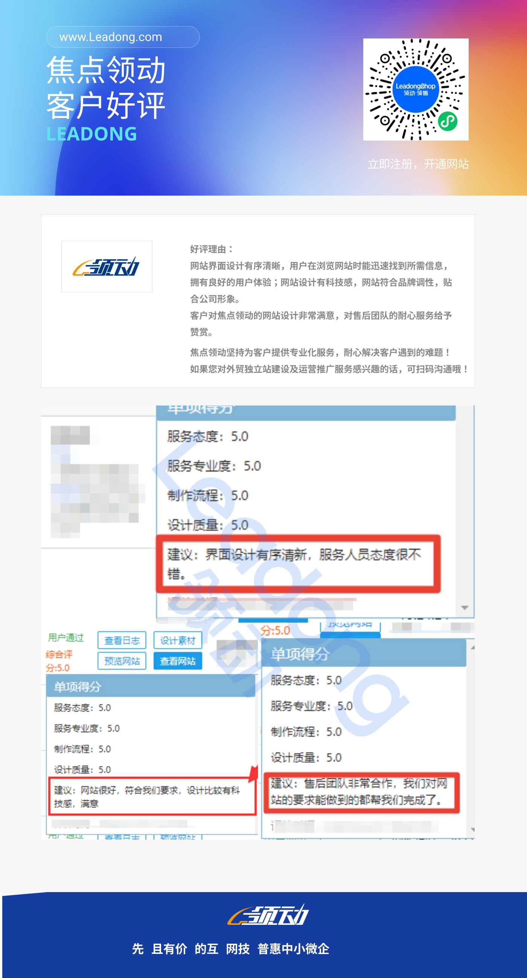This screenshot has width=527, height=978.
Task: Click the 焦点领动 客户好评 headline
Action: click(x=106, y=88)
